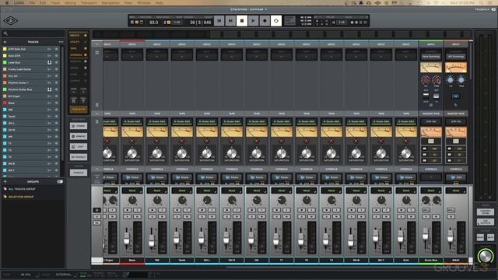The width and height of the screenshot is (498, 280).
Task: Toggle visibility of Bass track
Action: [x=57, y=103]
